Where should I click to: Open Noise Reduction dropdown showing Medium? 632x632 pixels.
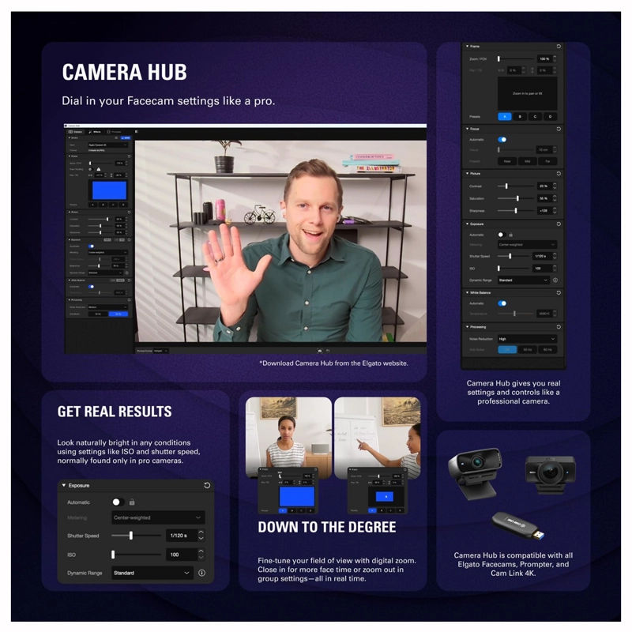tap(108, 307)
